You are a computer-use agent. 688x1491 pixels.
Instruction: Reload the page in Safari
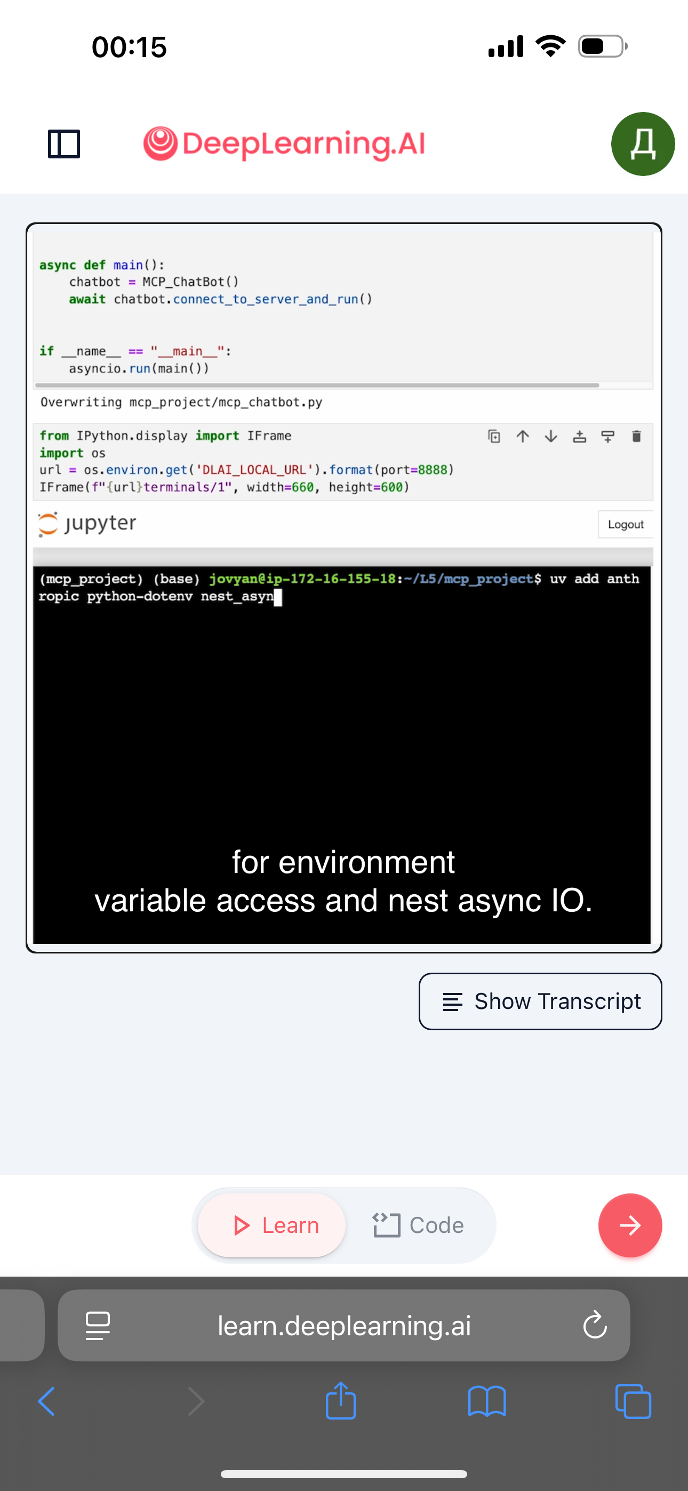pos(595,1326)
